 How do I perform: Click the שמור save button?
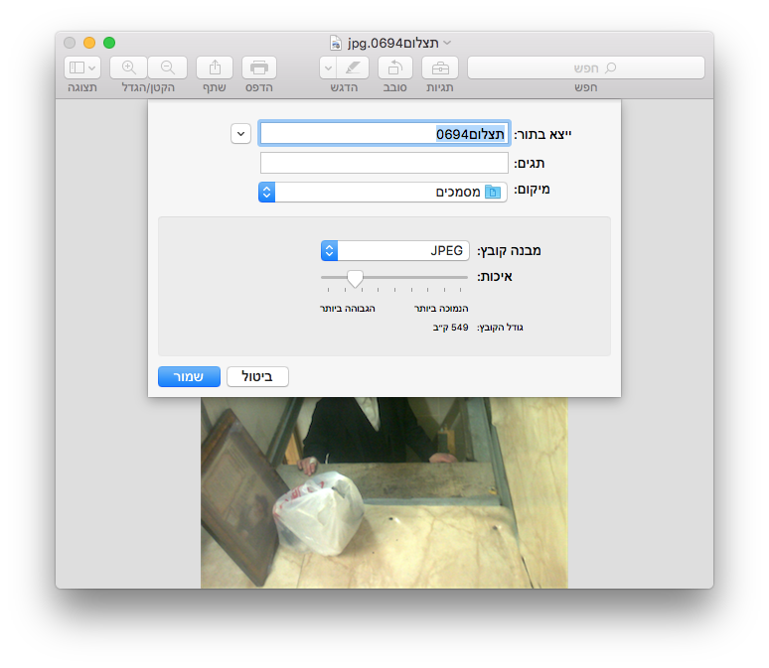[189, 376]
